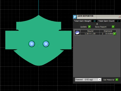
Task: Click the green arrow in the gem row
Action: 115,34
